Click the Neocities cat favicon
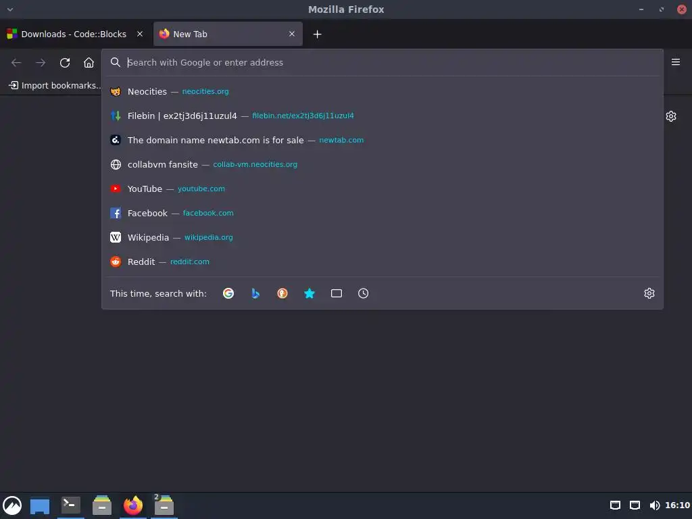 coord(116,91)
